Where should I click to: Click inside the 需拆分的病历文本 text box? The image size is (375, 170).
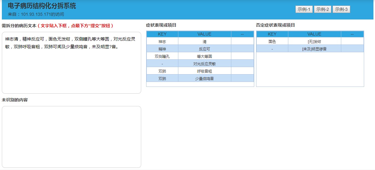point(71,68)
